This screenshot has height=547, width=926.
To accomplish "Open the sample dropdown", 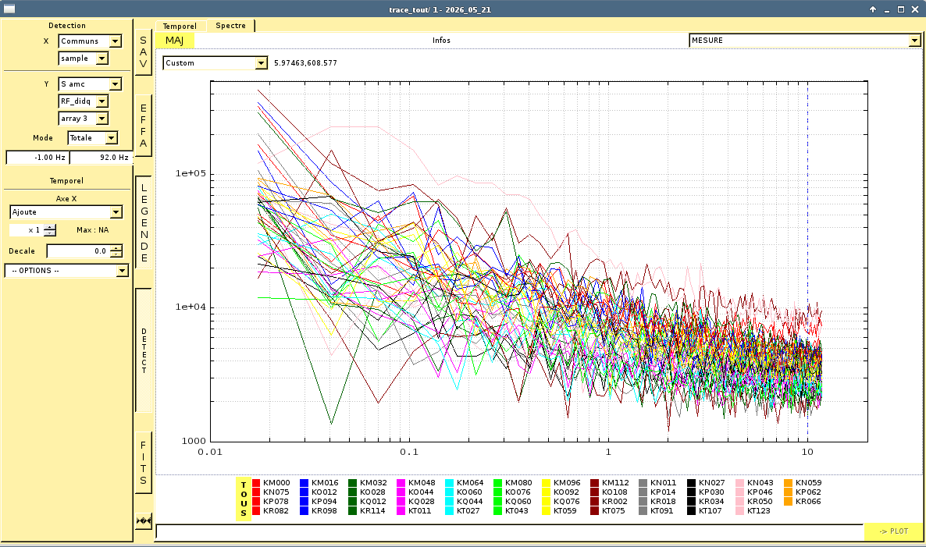I will coord(84,59).
